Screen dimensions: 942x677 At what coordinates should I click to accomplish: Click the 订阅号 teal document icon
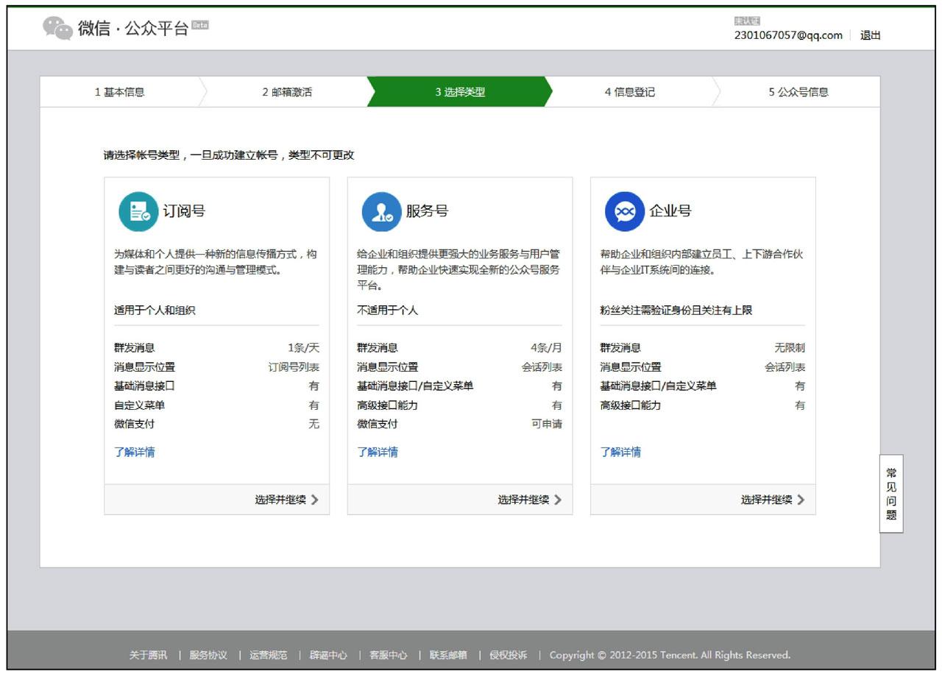[x=138, y=212]
